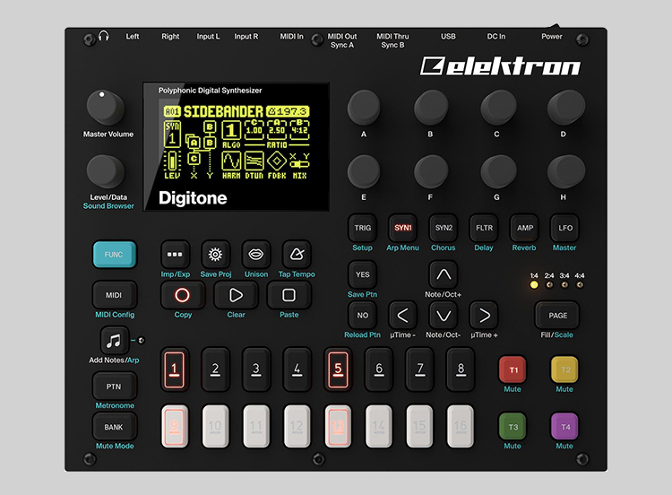
Task: Select yellow track T2 key
Action: [564, 369]
